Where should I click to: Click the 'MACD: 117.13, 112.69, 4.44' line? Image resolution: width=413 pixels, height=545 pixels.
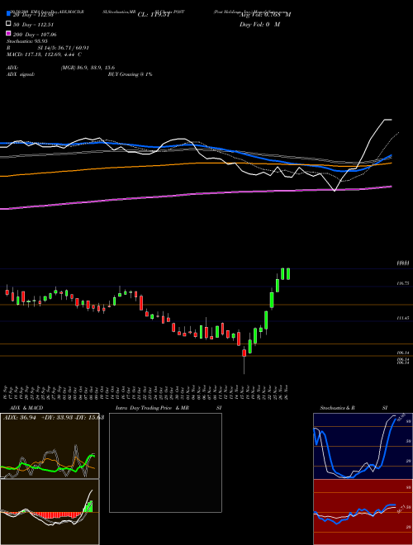pos(44,54)
